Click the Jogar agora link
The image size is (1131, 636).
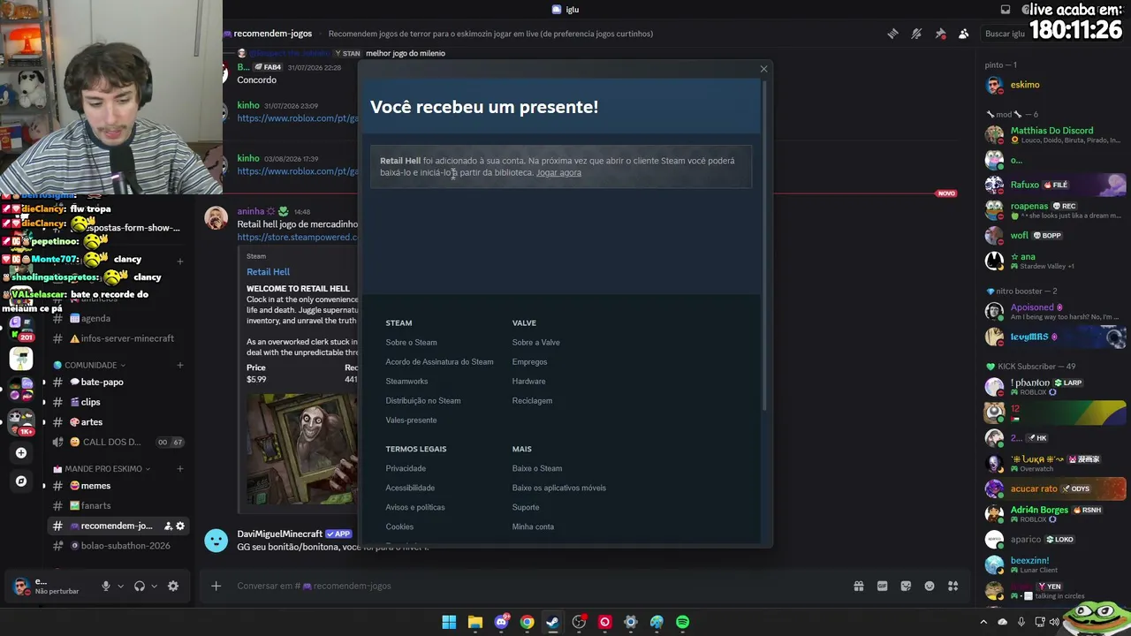pos(558,172)
